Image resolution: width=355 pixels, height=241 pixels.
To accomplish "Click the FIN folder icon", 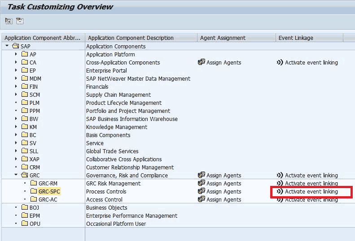I will pos(25,86).
